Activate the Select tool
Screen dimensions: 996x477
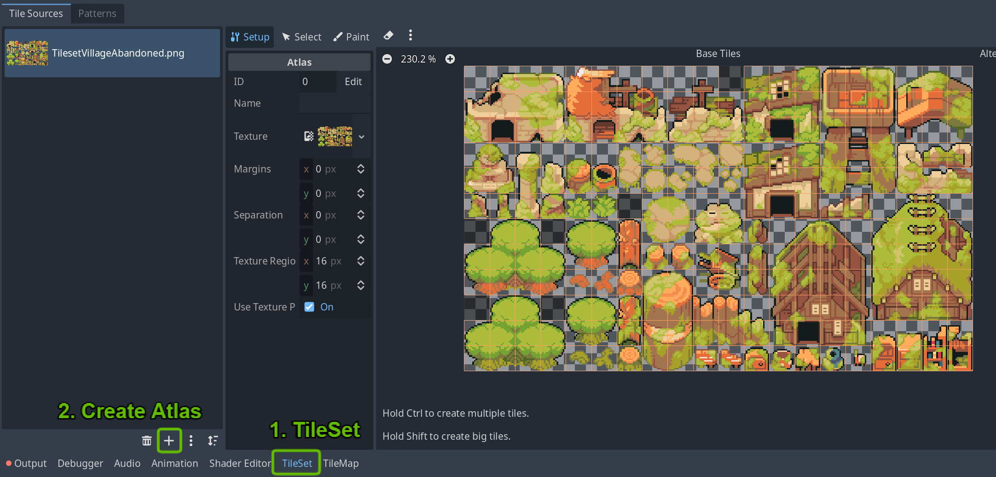tap(301, 37)
